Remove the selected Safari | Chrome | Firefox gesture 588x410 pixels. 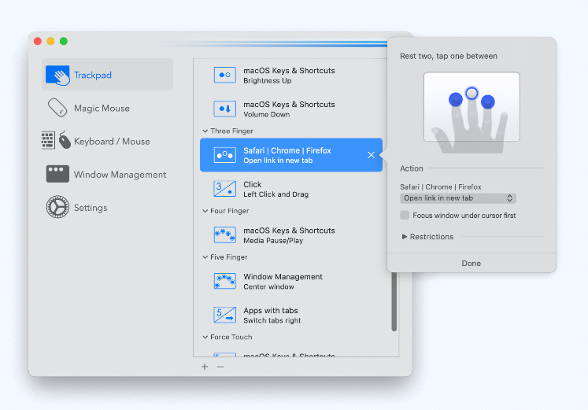(371, 155)
